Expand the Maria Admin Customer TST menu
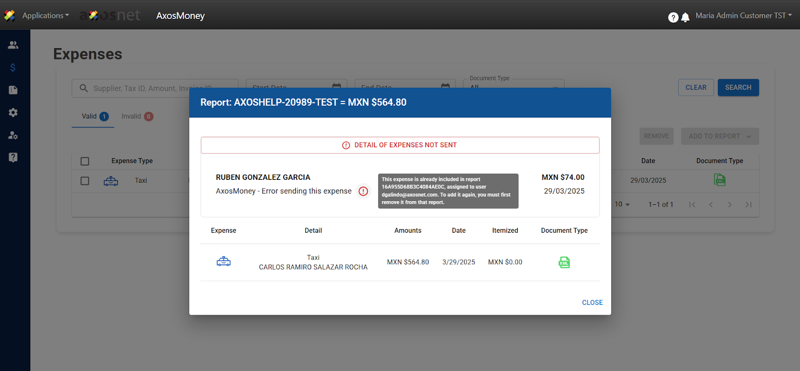Screen dimensions: 800x371 coord(743,16)
